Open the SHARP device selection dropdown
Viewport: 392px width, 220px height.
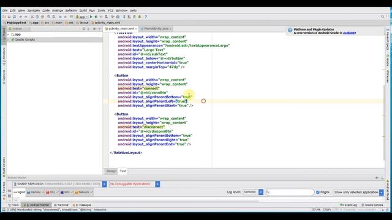[x=105, y=184]
